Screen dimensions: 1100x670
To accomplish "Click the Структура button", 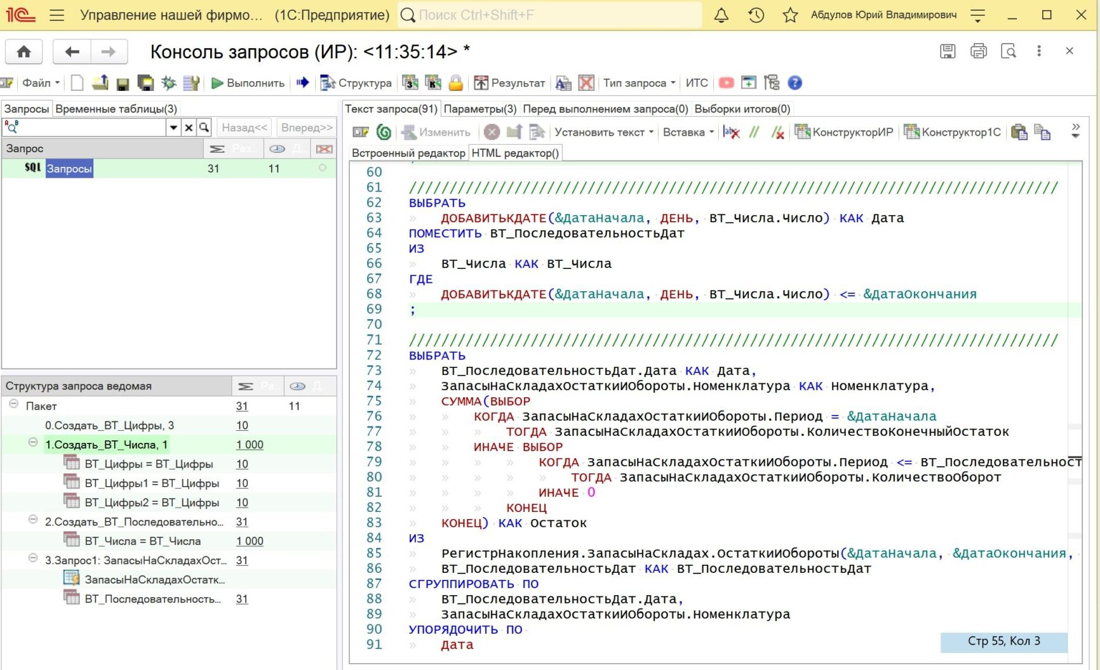I will pyautogui.click(x=356, y=82).
